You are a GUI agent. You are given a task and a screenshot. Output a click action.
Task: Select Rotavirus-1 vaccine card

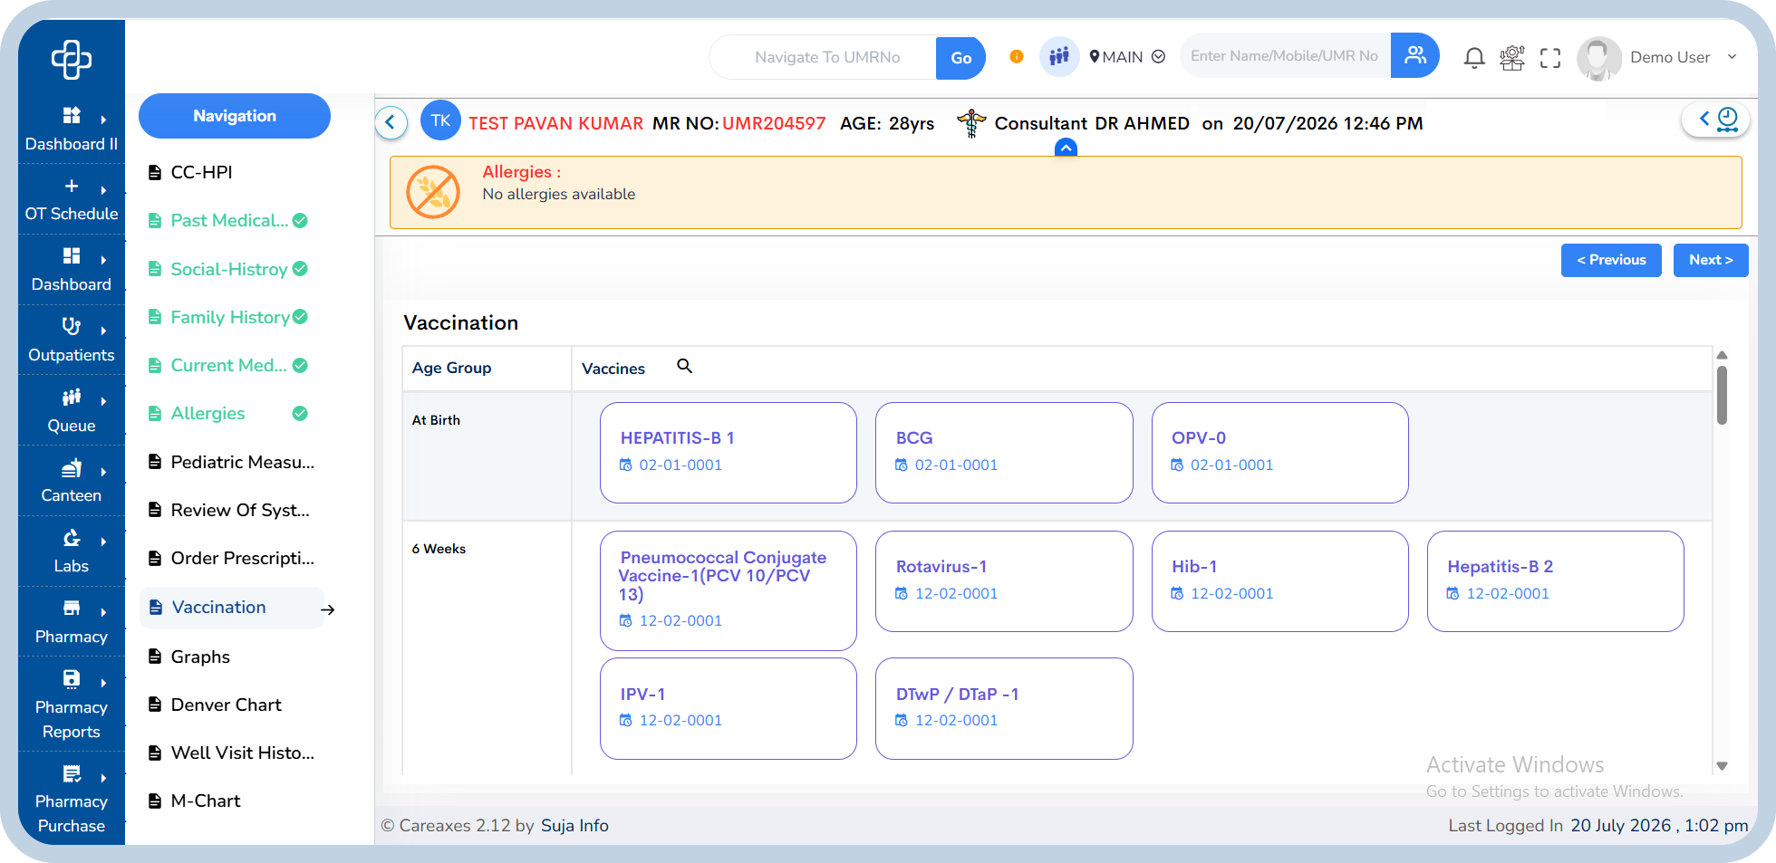click(x=1004, y=581)
